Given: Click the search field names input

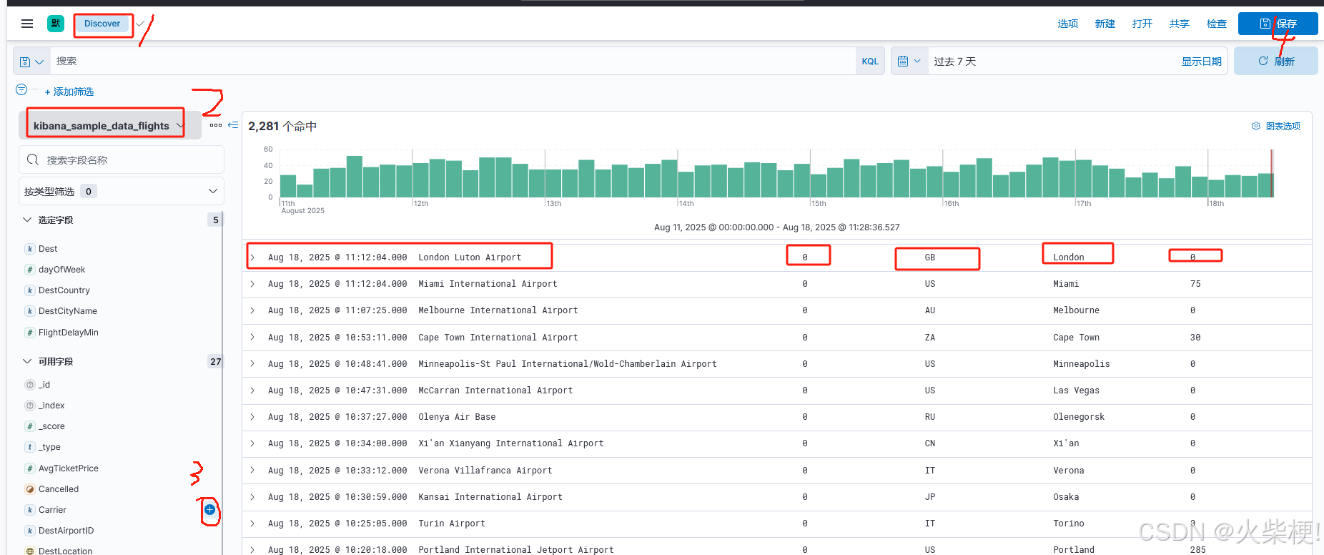Looking at the screenshot, I should coord(122,160).
